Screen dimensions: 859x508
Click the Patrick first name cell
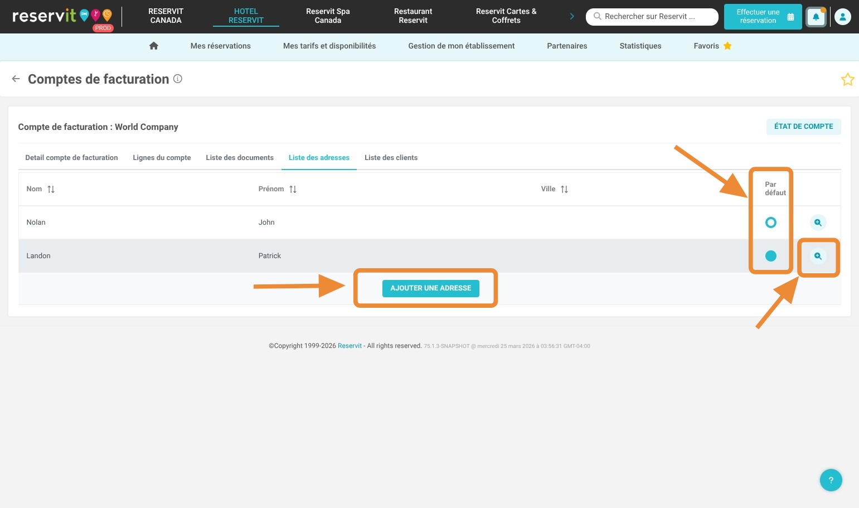click(270, 256)
